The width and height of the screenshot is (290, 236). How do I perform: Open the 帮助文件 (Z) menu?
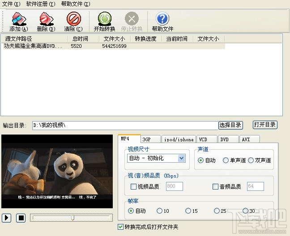[x=76, y=4]
